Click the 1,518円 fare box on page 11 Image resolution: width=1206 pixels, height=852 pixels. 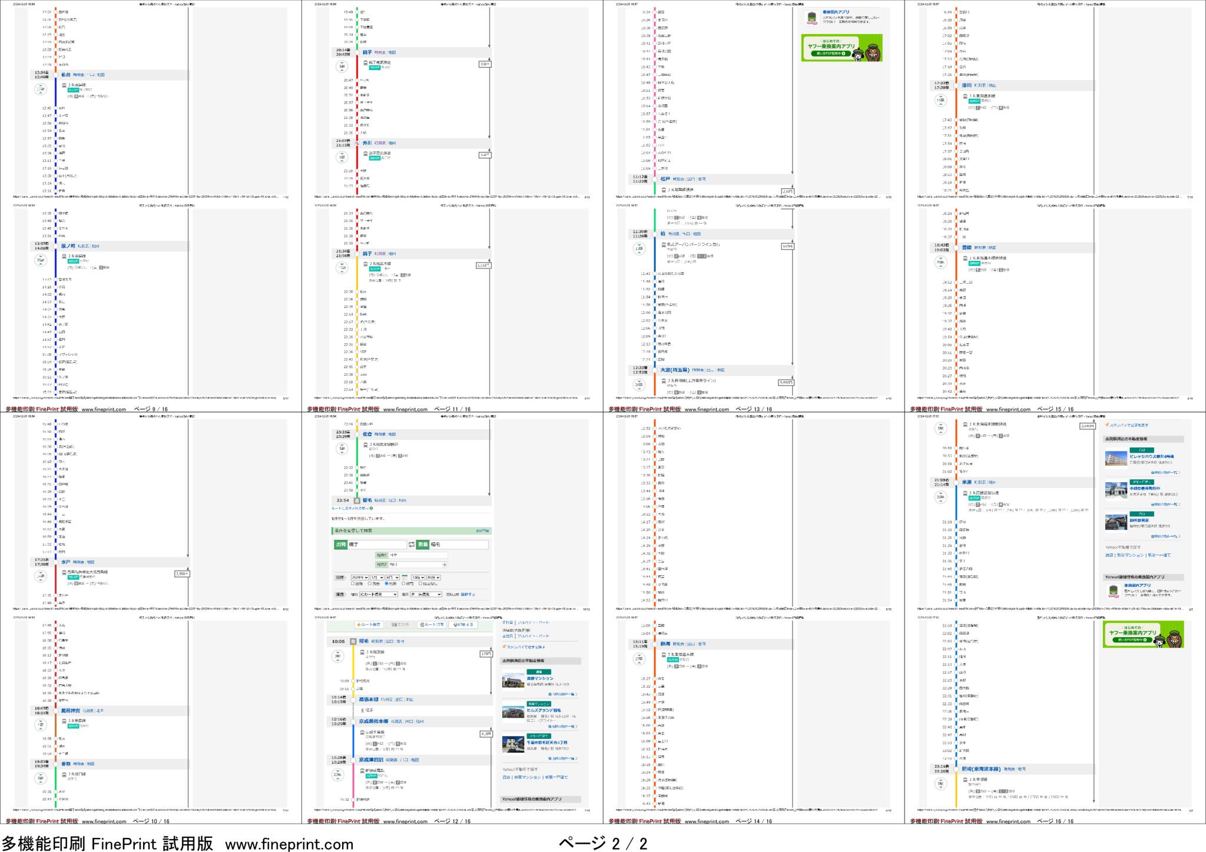pos(483,266)
